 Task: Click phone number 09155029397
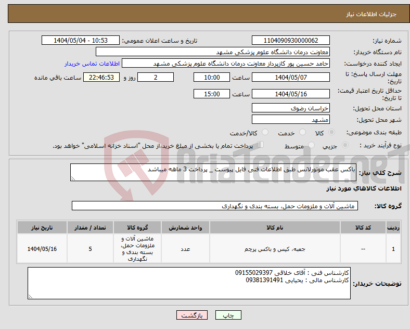point(254,273)
